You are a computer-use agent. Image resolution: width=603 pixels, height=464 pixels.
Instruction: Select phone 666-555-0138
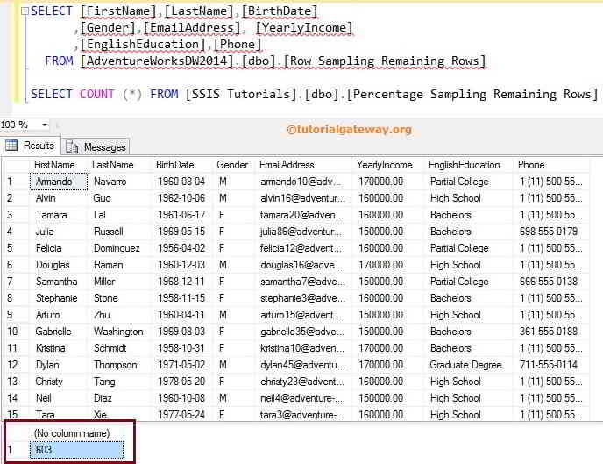click(551, 282)
